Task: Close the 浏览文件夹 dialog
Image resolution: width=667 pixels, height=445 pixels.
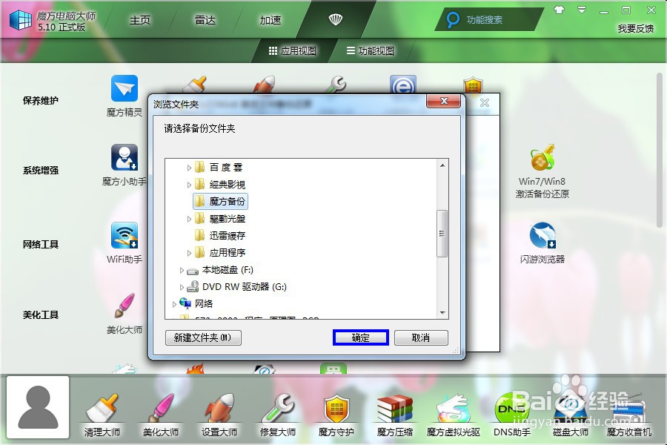Action: click(444, 101)
